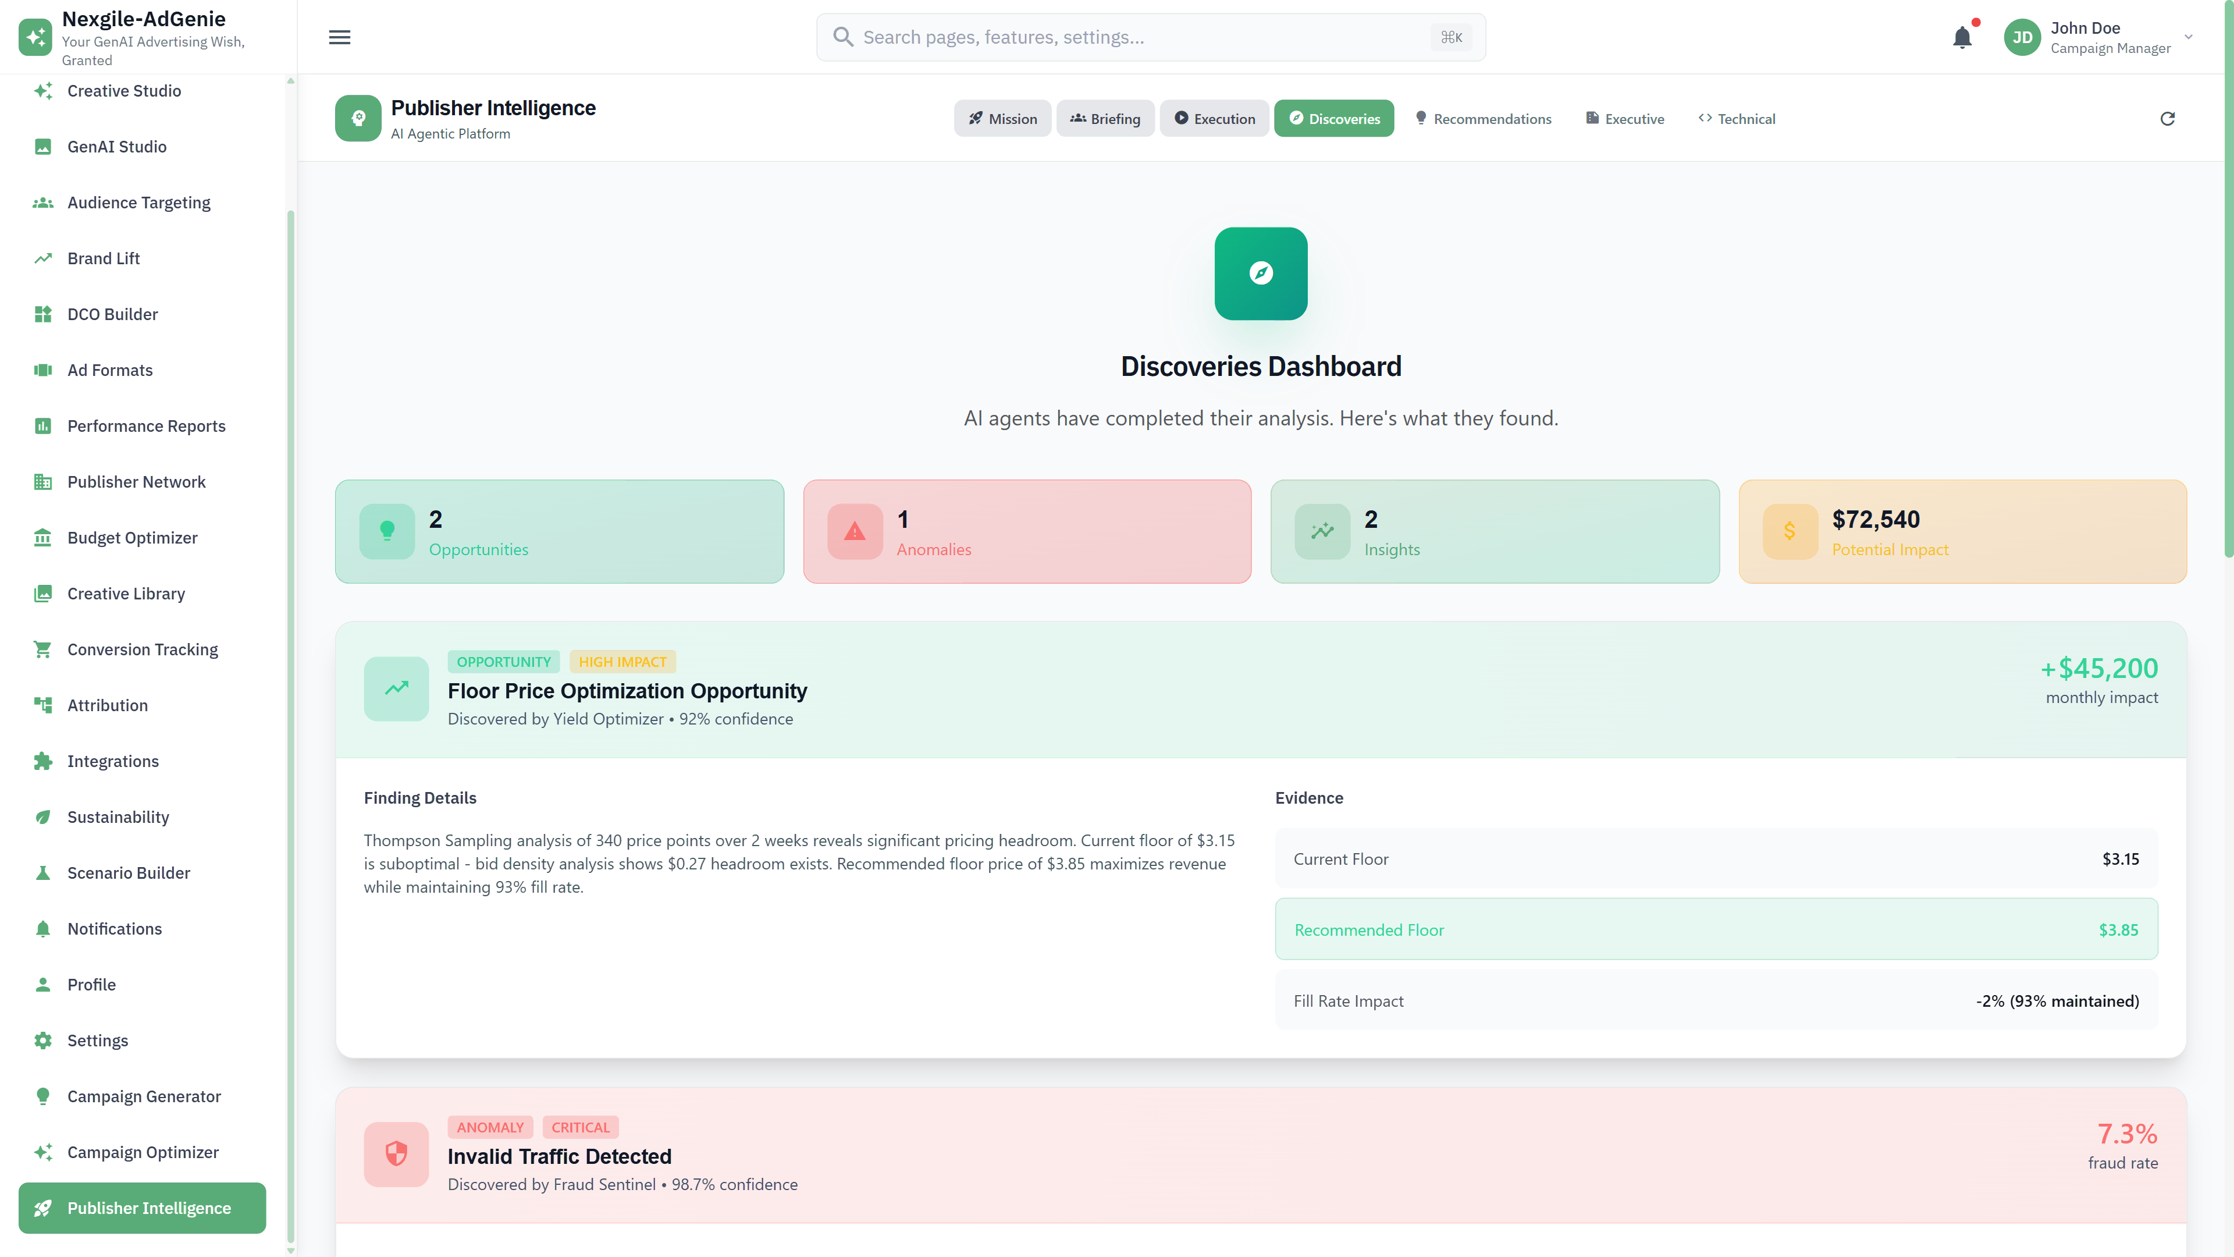Select Creative Studio in the sidebar
2234x1257 pixels.
pyautogui.click(x=124, y=90)
